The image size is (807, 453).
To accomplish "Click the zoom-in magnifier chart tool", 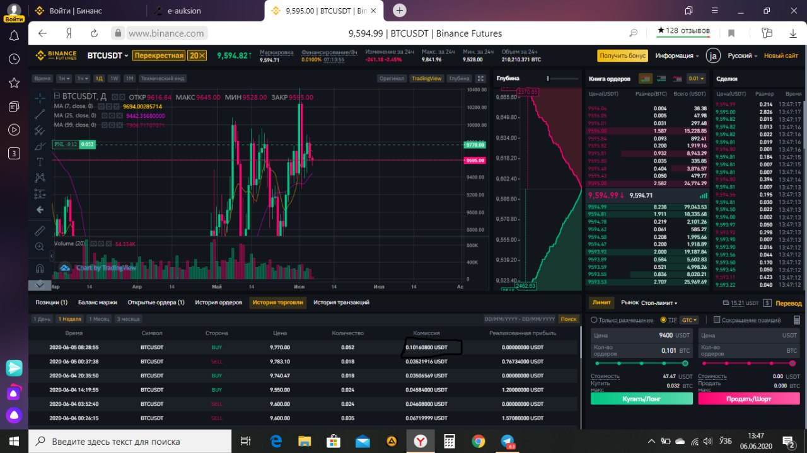I will (40, 247).
